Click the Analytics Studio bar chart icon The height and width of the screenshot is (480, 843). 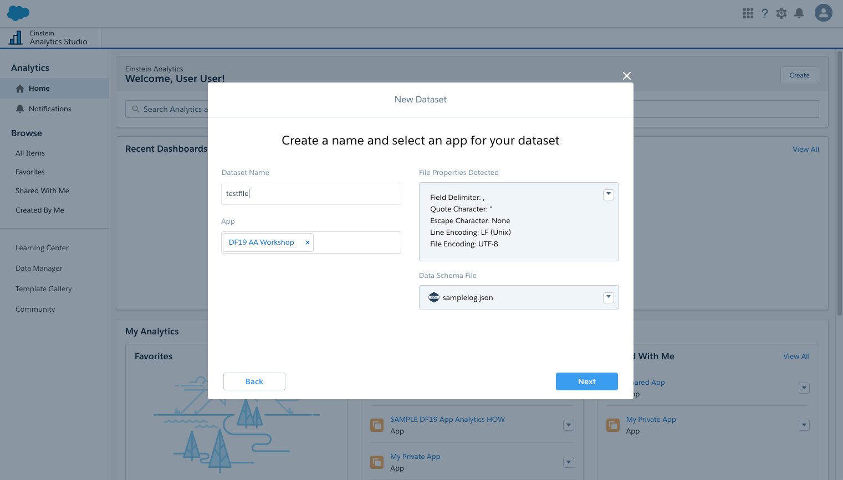[16, 38]
